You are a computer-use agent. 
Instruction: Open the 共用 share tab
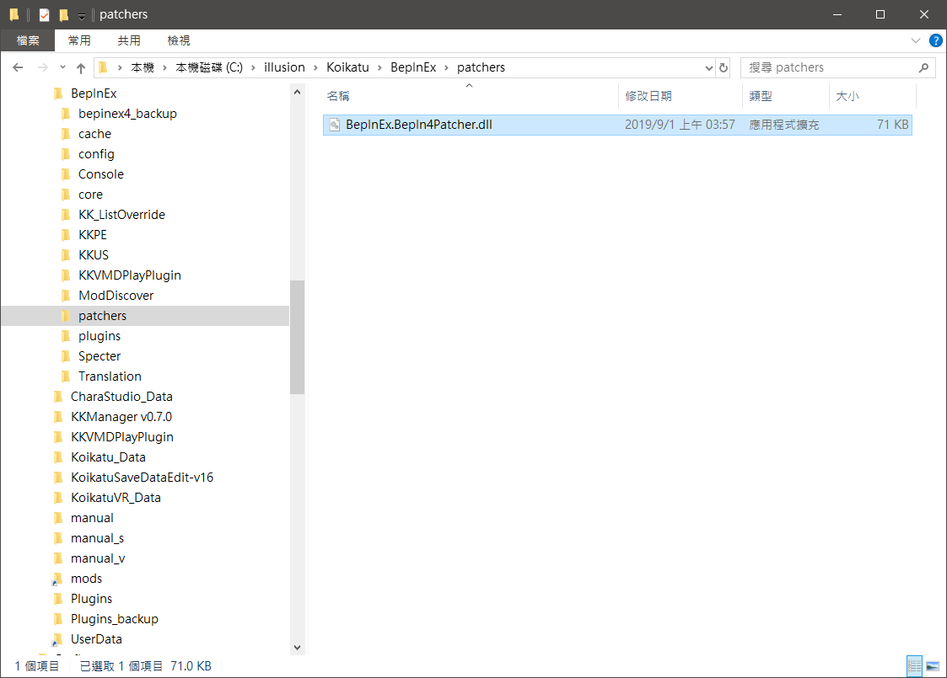coord(129,40)
